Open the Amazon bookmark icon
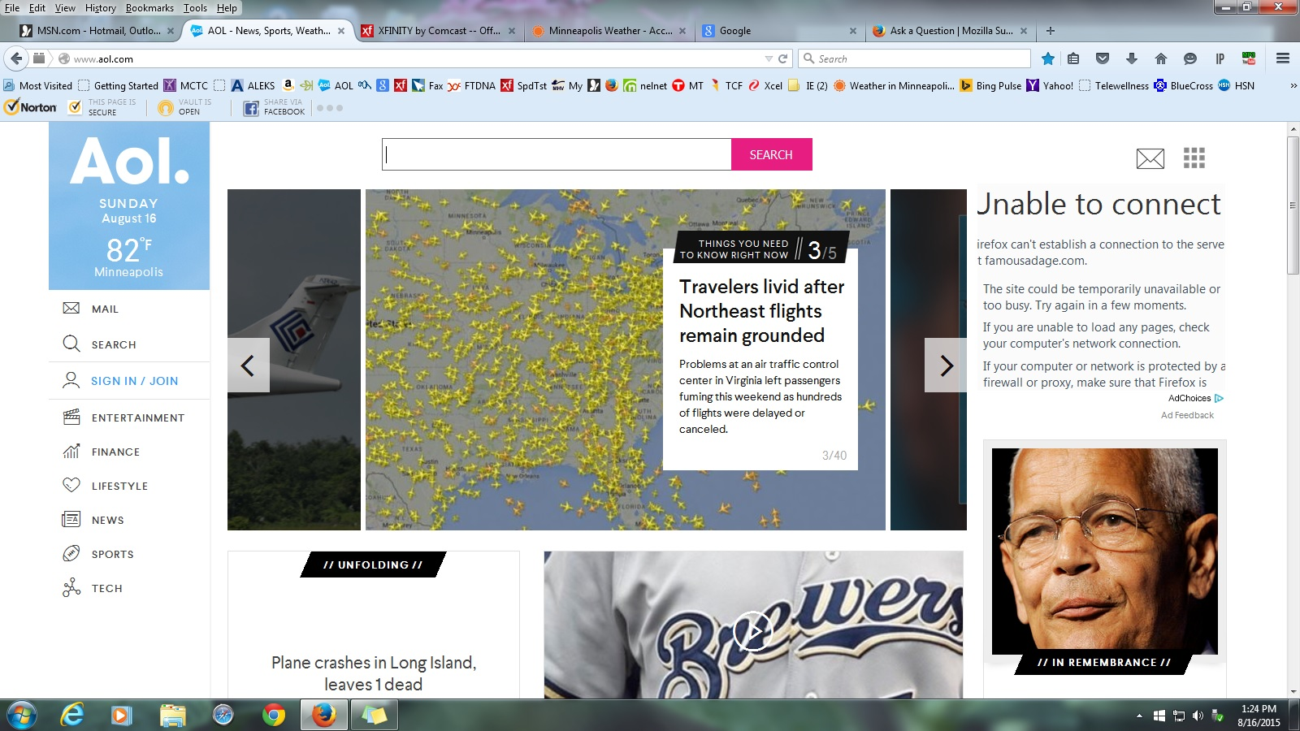 (x=288, y=85)
